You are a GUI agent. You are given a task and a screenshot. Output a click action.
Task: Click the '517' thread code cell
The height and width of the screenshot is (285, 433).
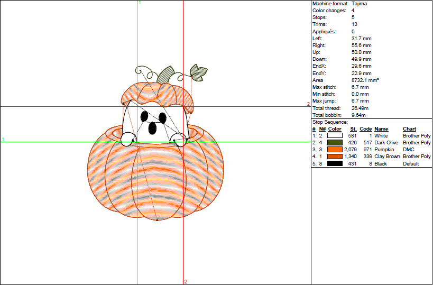tap(368, 143)
